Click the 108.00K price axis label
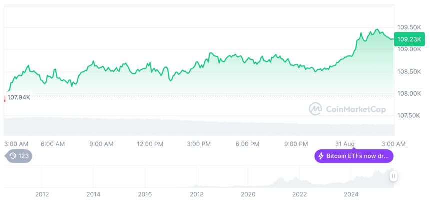The height and width of the screenshot is (200, 430). [x=408, y=93]
